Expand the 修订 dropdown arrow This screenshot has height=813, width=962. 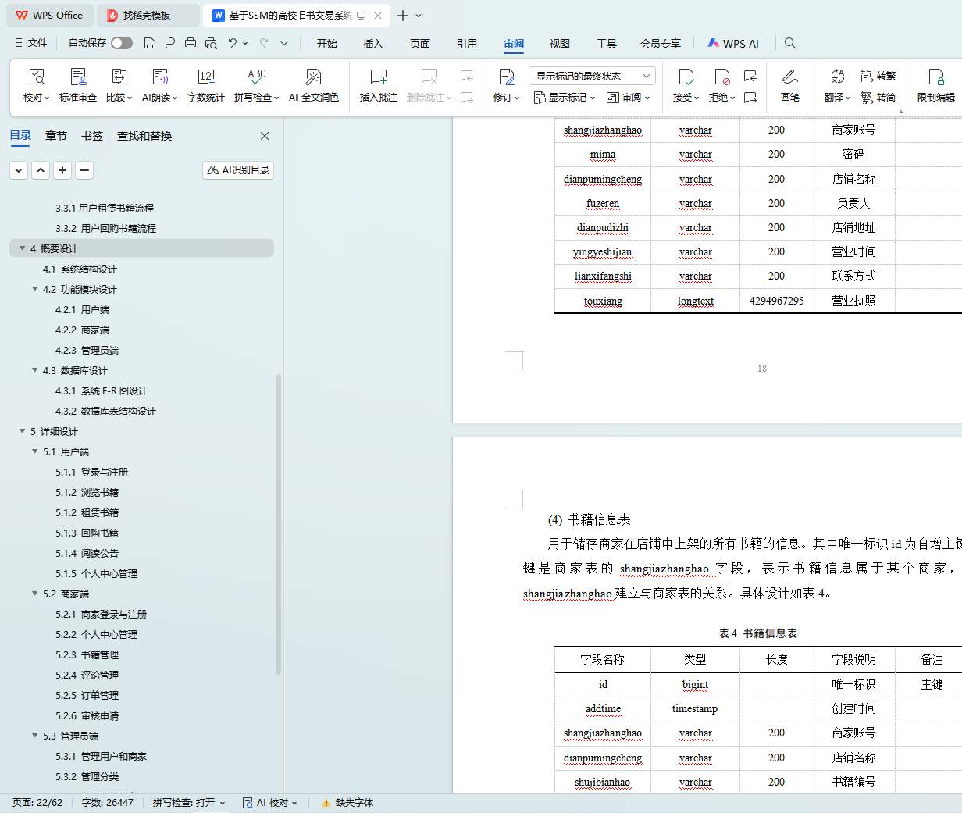pyautogui.click(x=517, y=98)
